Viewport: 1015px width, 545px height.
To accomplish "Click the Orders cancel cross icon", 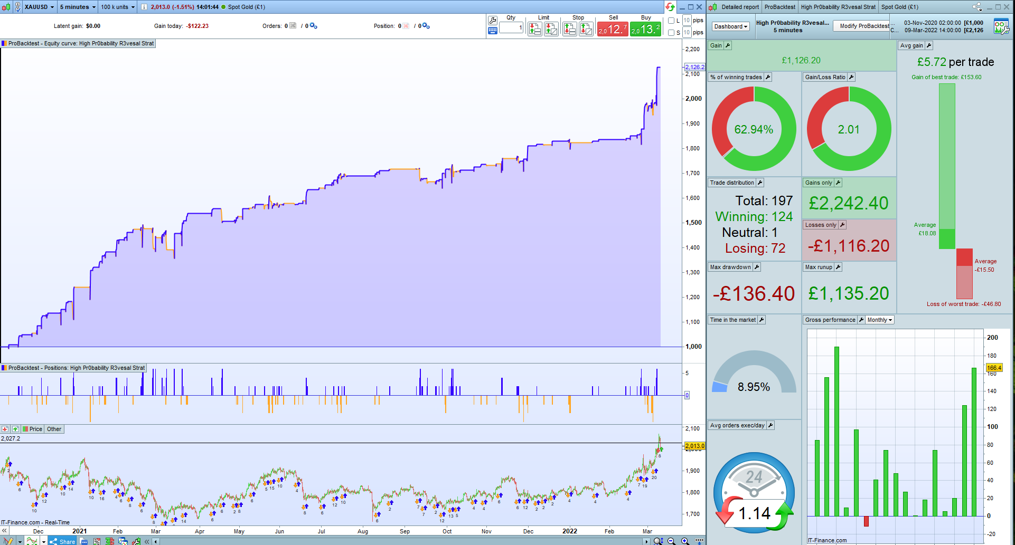I will tap(293, 26).
